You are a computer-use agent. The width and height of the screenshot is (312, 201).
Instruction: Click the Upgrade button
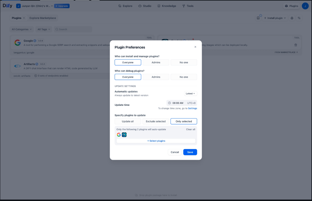[x=62, y=6]
